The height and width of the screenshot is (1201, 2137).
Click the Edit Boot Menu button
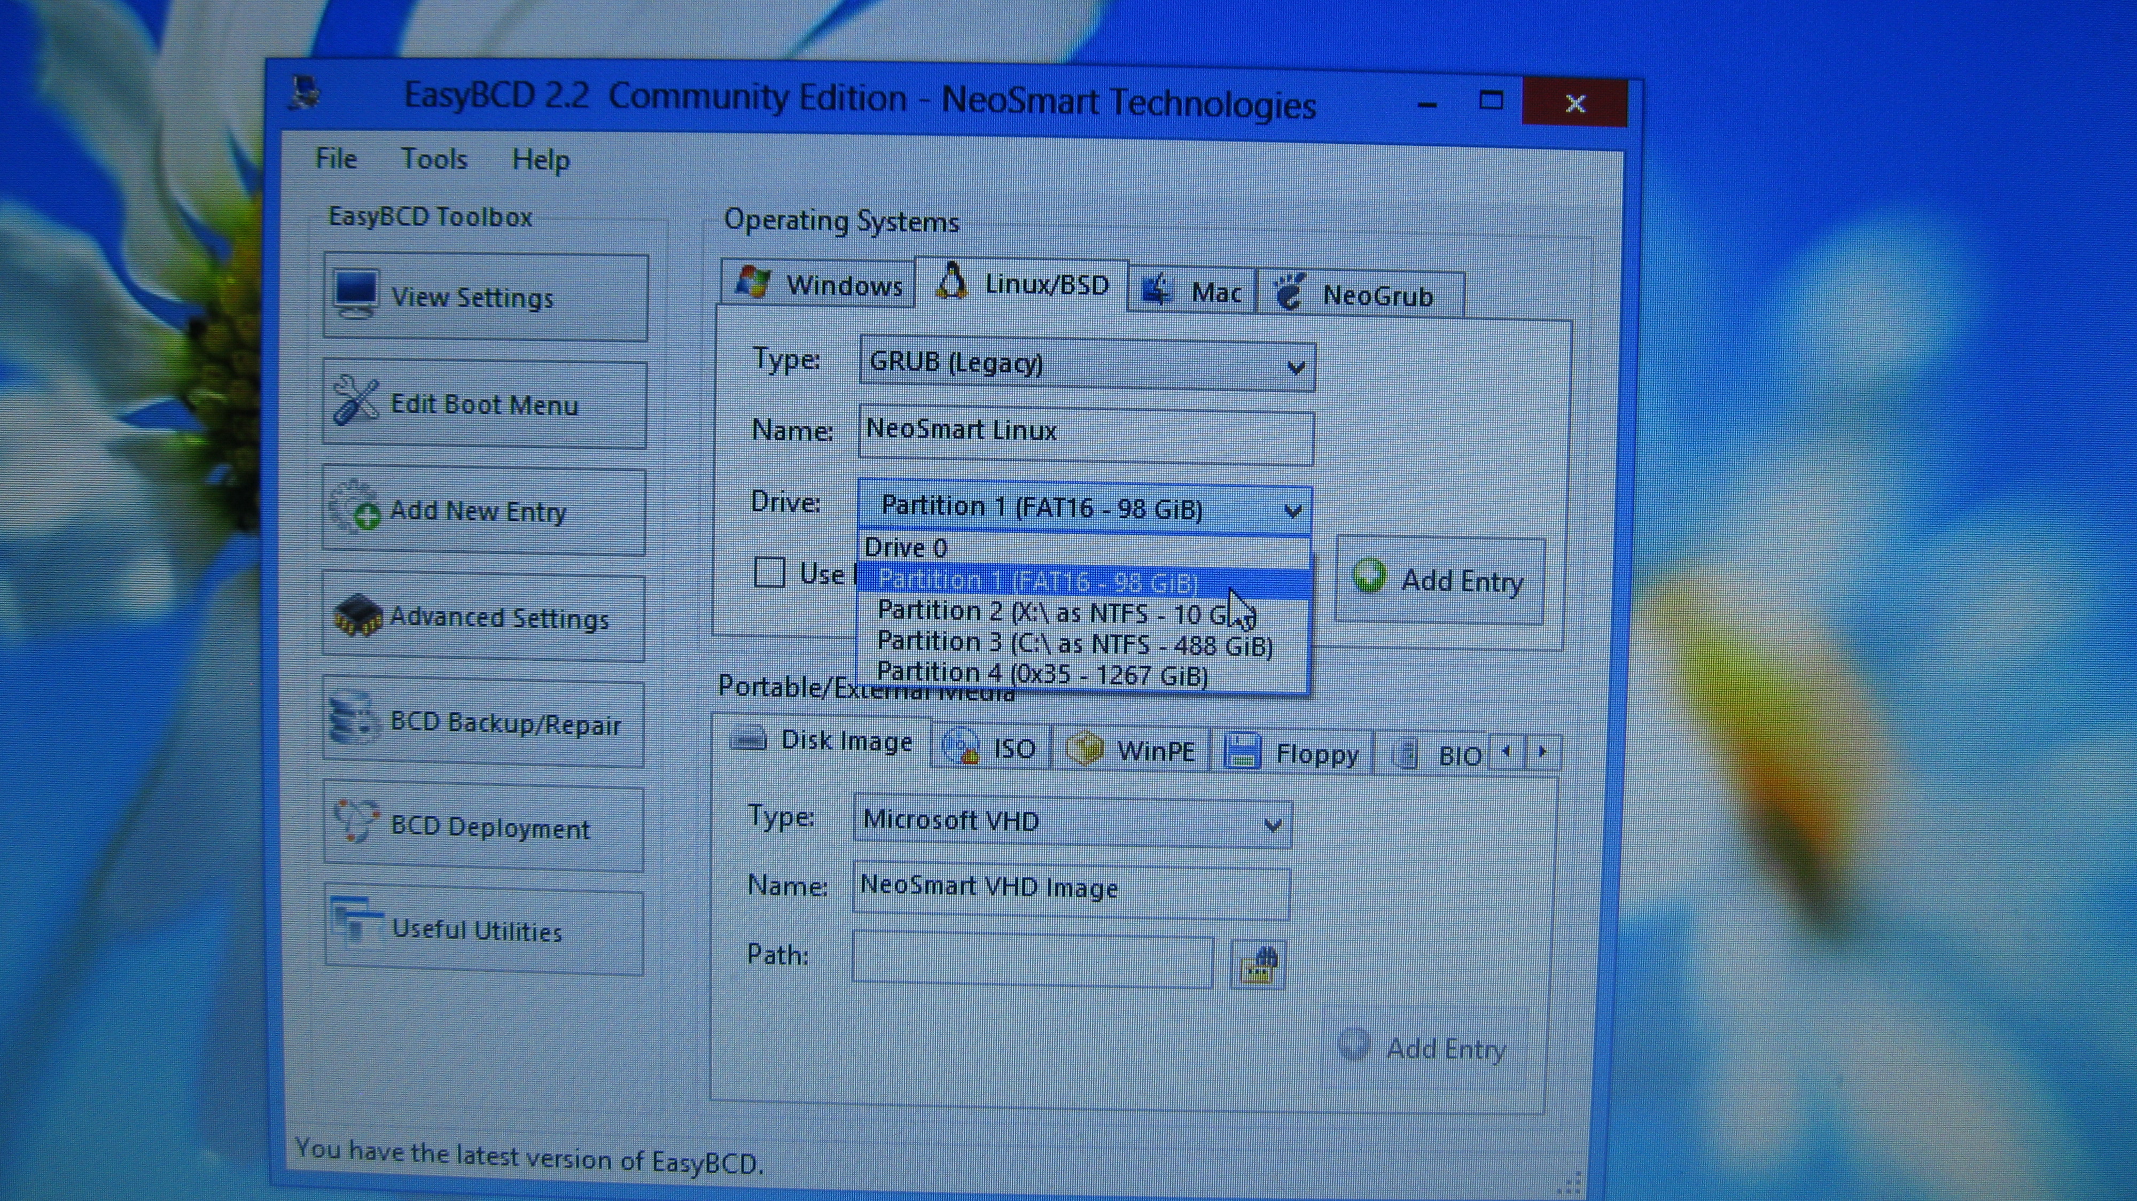[x=485, y=404]
